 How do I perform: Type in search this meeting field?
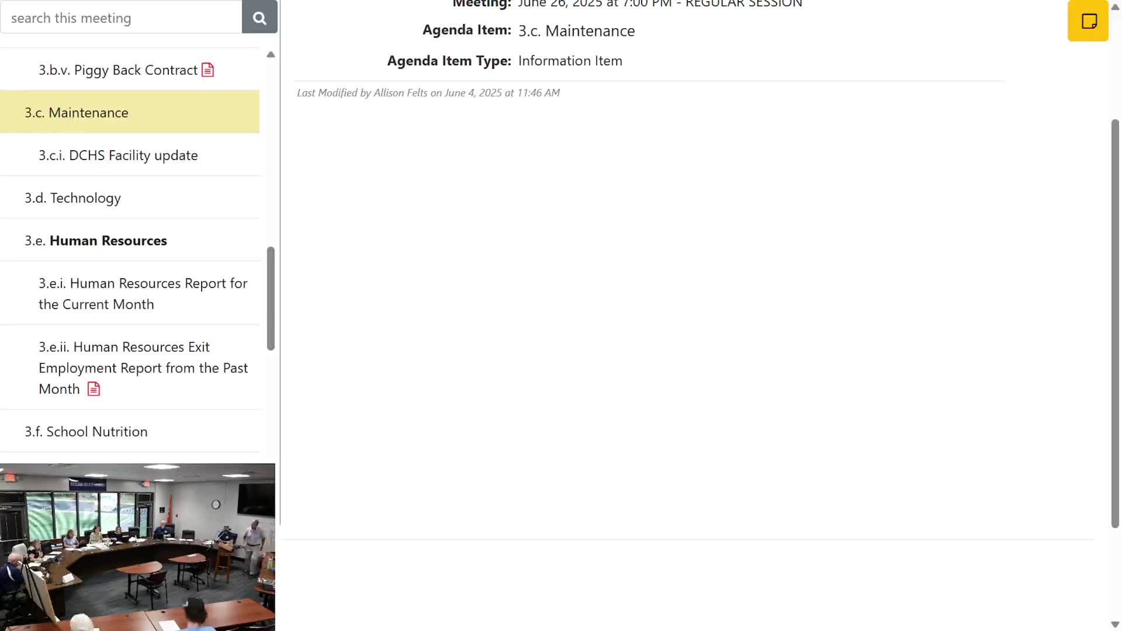click(x=121, y=18)
